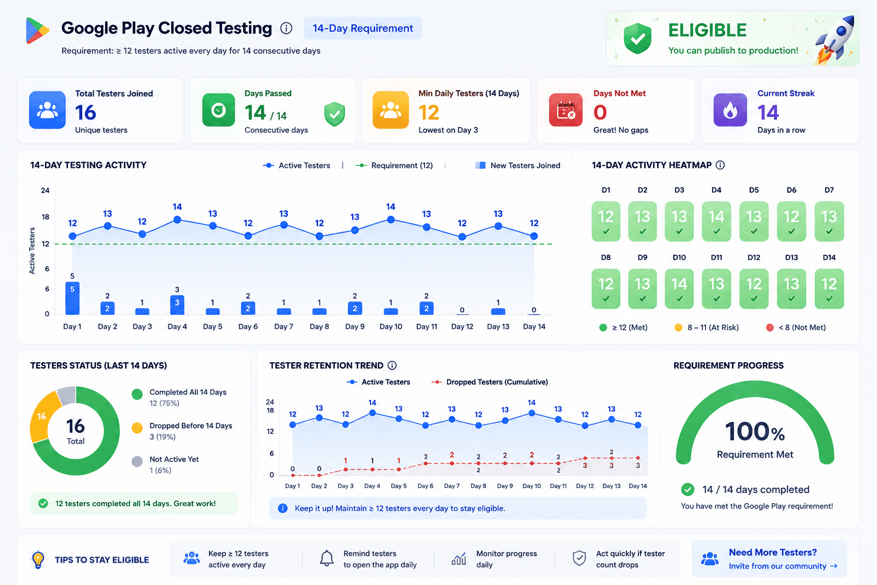877x585 pixels.
Task: Click the '12 (75%)' completed value
Action: [164, 403]
